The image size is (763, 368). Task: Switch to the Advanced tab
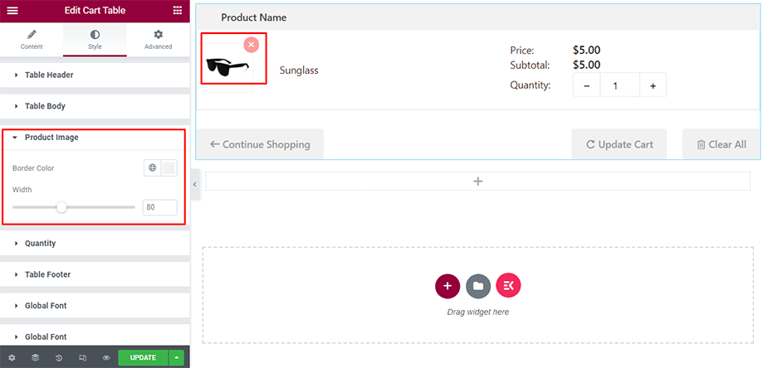coord(158,40)
